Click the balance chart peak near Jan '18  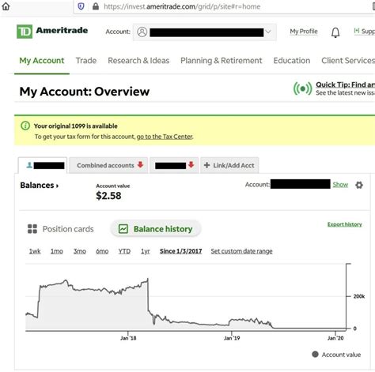(x=148, y=279)
